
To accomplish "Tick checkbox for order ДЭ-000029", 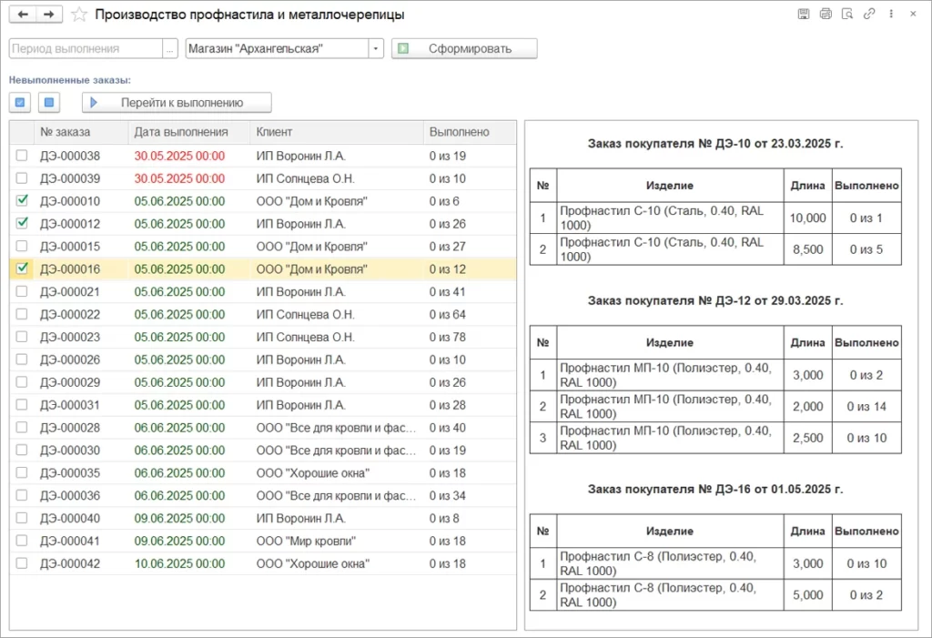I will click(22, 381).
